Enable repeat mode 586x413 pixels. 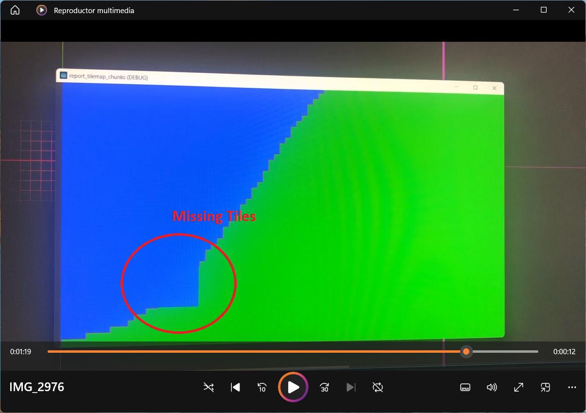378,387
